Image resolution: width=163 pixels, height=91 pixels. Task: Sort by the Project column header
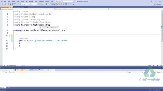pyautogui.click(x=129, y=72)
